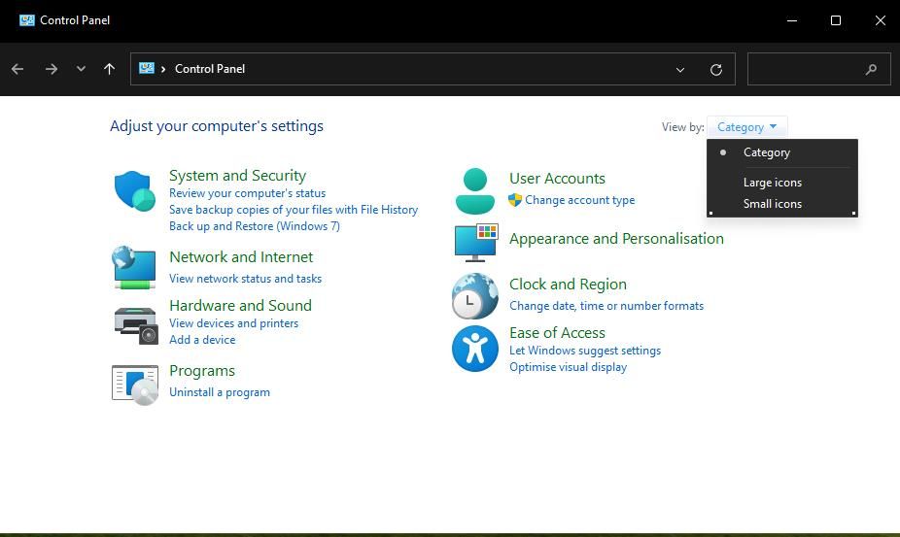Expand the address bar history dropdown
900x537 pixels.
coord(680,69)
